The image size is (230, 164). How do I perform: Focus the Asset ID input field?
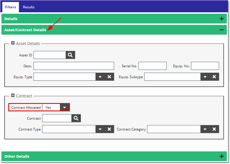click(50, 55)
